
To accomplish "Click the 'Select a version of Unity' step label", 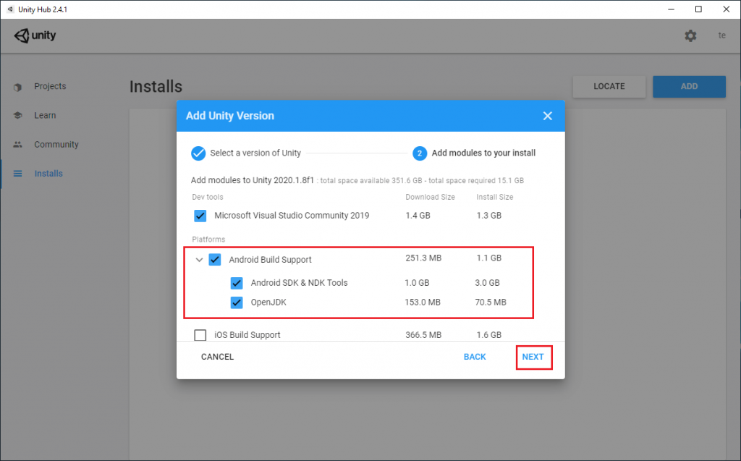I will click(255, 153).
